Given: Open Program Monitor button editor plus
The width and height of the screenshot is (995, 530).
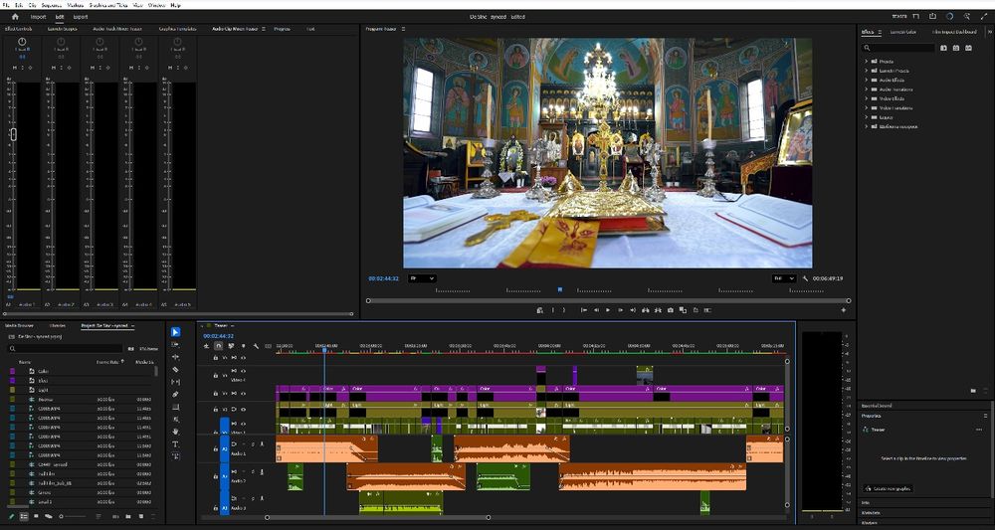Looking at the screenshot, I should point(844,310).
